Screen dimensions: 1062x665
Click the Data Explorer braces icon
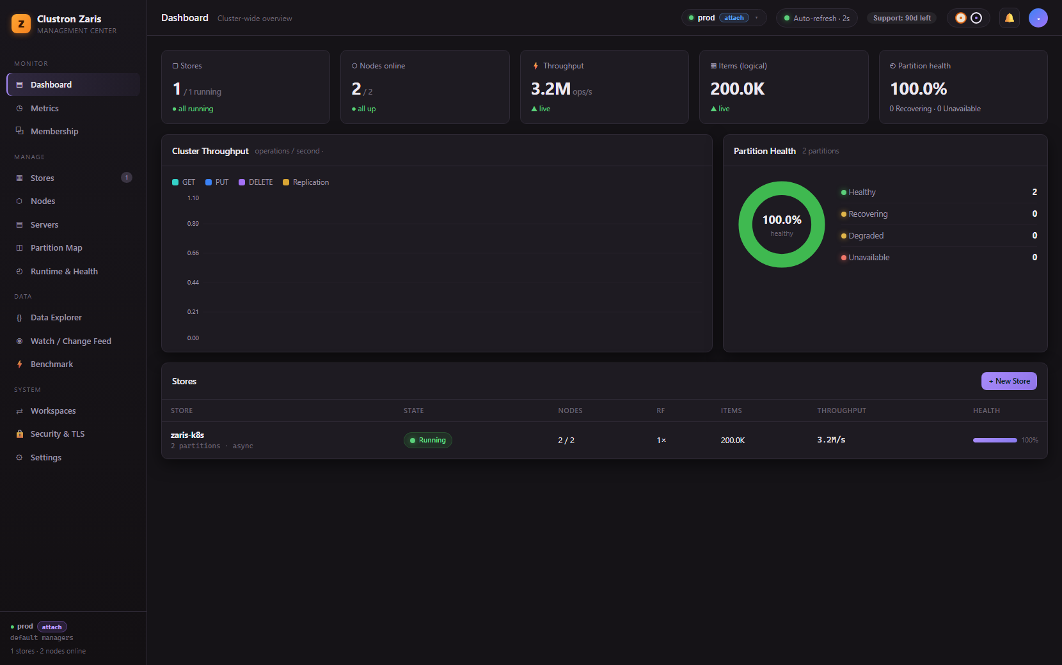[19, 317]
